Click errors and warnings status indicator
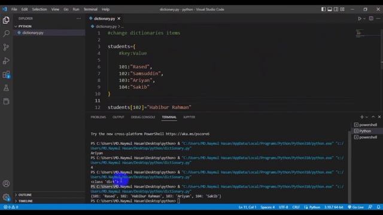 [x=11, y=207]
